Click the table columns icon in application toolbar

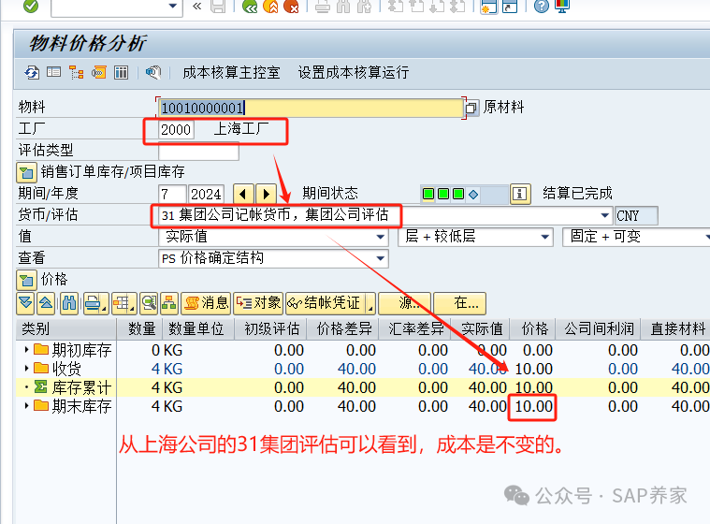click(121, 72)
